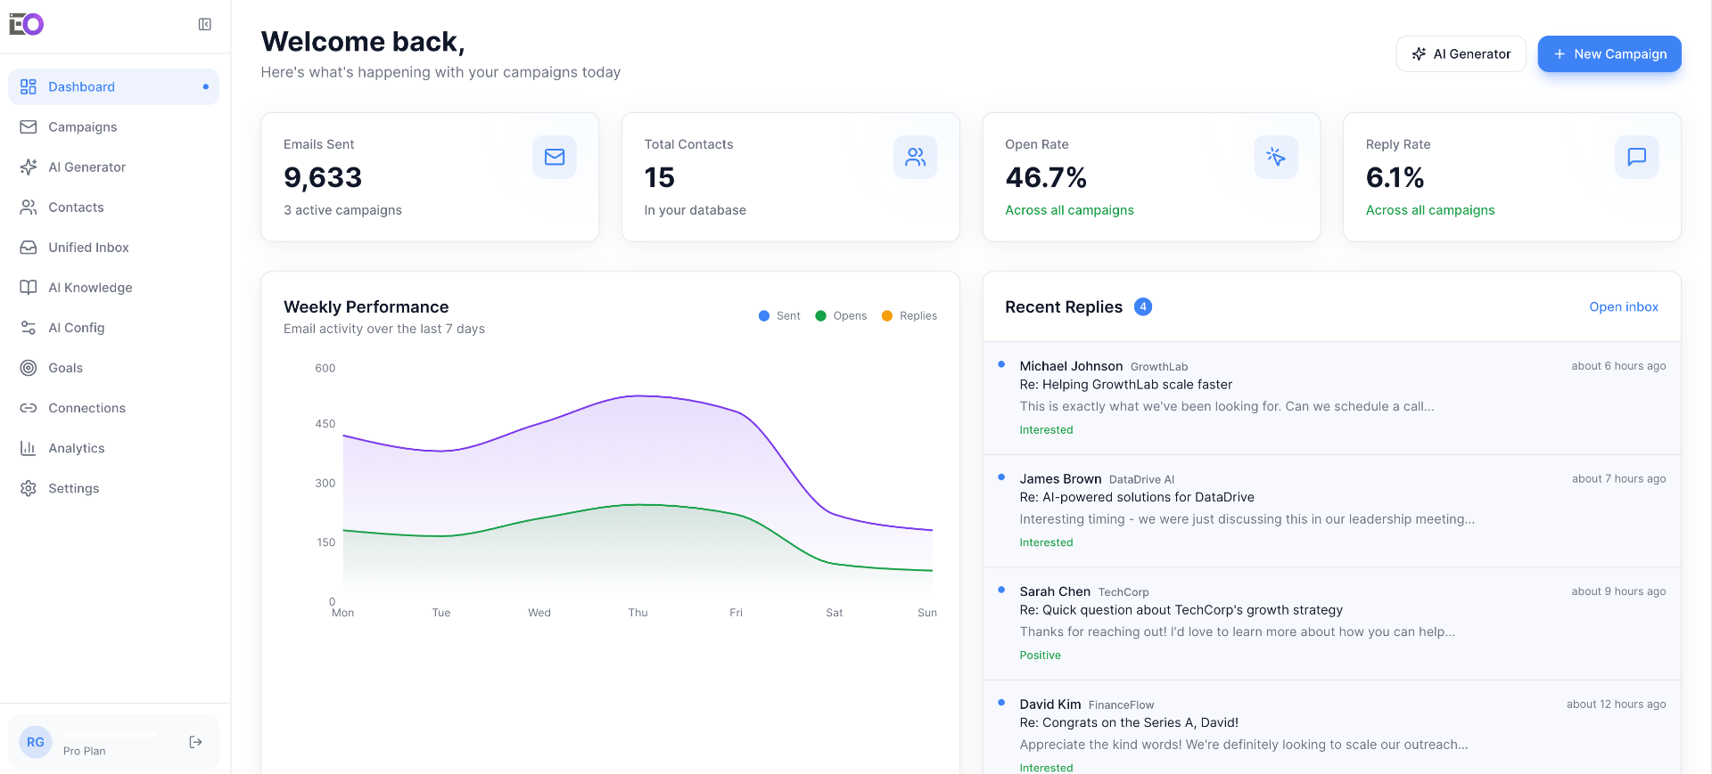Go to Unified Inbox in sidebar

click(x=88, y=248)
